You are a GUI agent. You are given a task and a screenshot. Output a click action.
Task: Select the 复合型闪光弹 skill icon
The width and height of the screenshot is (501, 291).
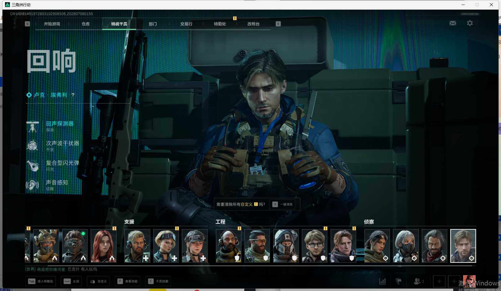click(33, 165)
